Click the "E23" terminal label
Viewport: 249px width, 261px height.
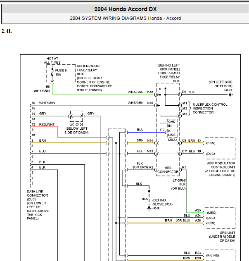pyautogui.click(x=198, y=253)
